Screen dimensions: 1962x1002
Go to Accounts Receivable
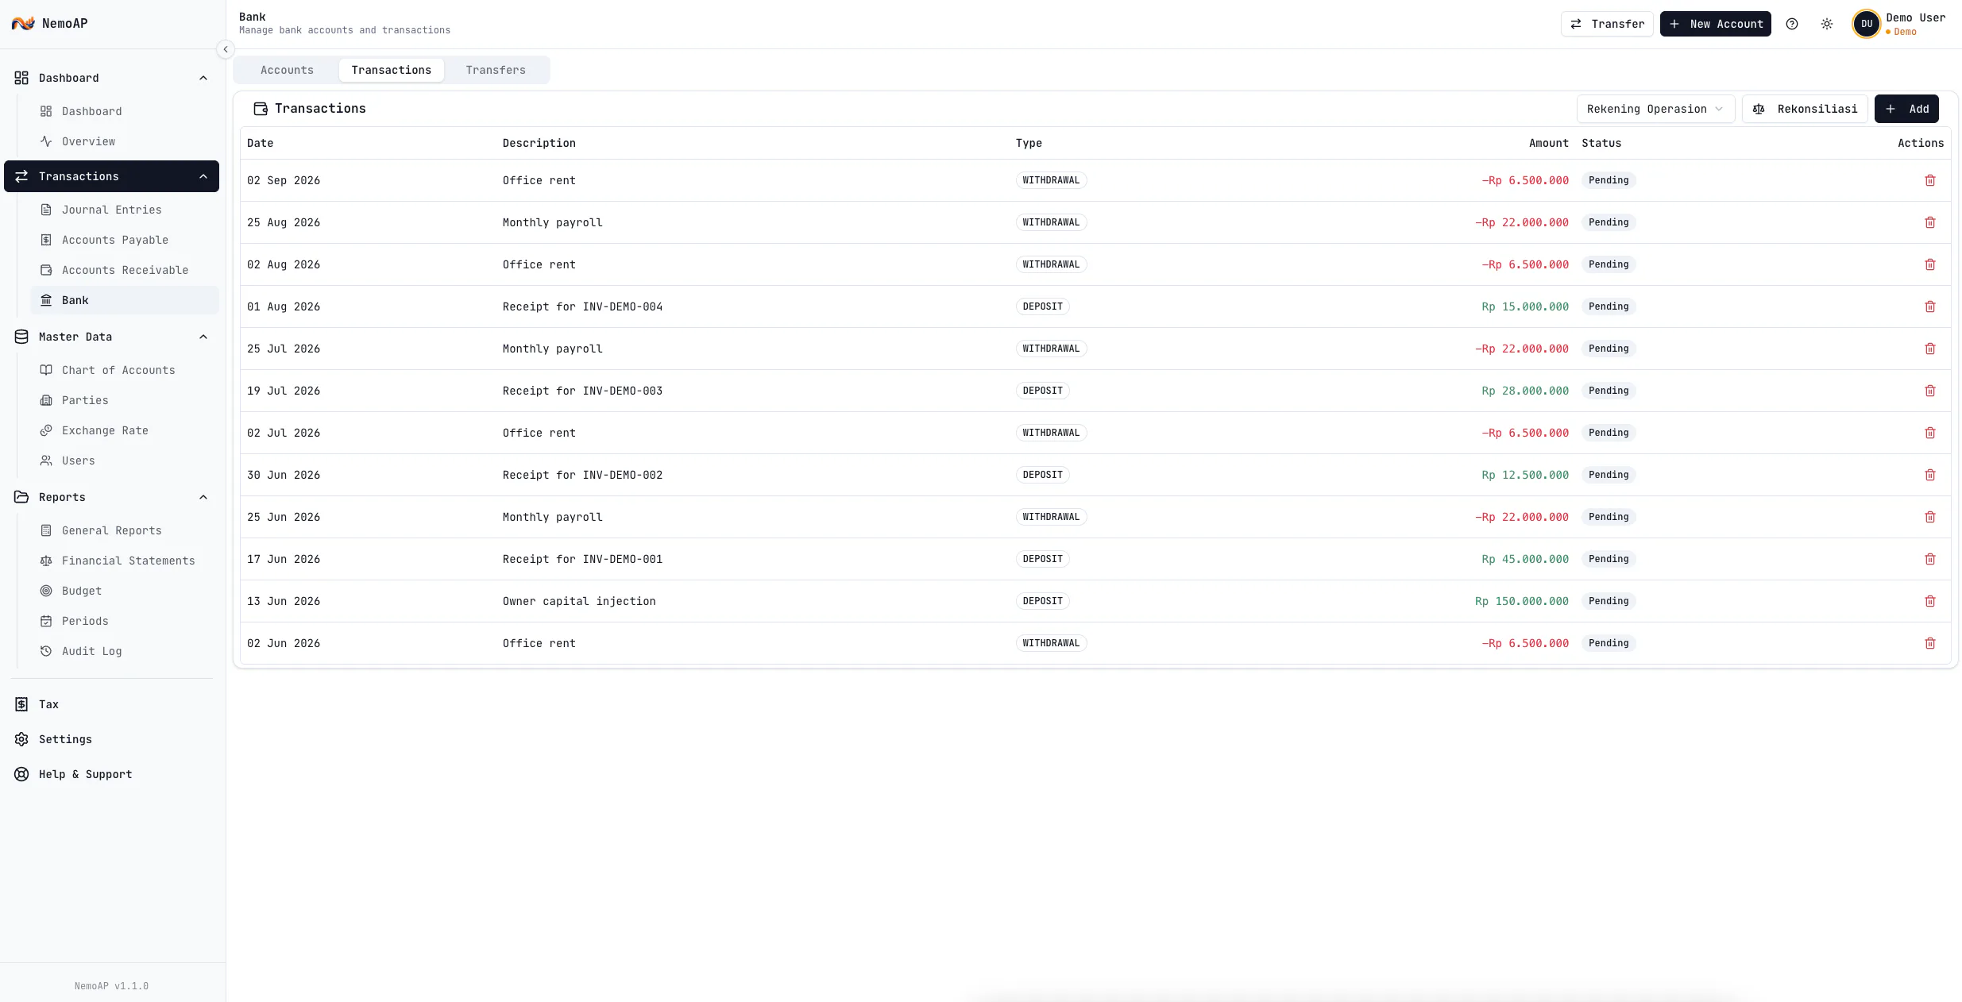click(x=125, y=270)
